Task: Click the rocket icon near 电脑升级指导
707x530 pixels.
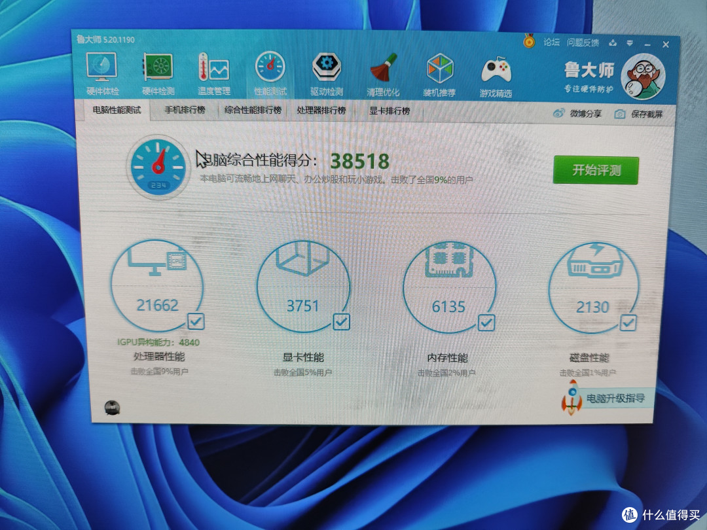Action: 572,398
